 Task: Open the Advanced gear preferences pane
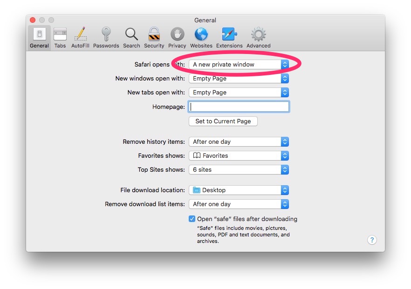click(259, 38)
